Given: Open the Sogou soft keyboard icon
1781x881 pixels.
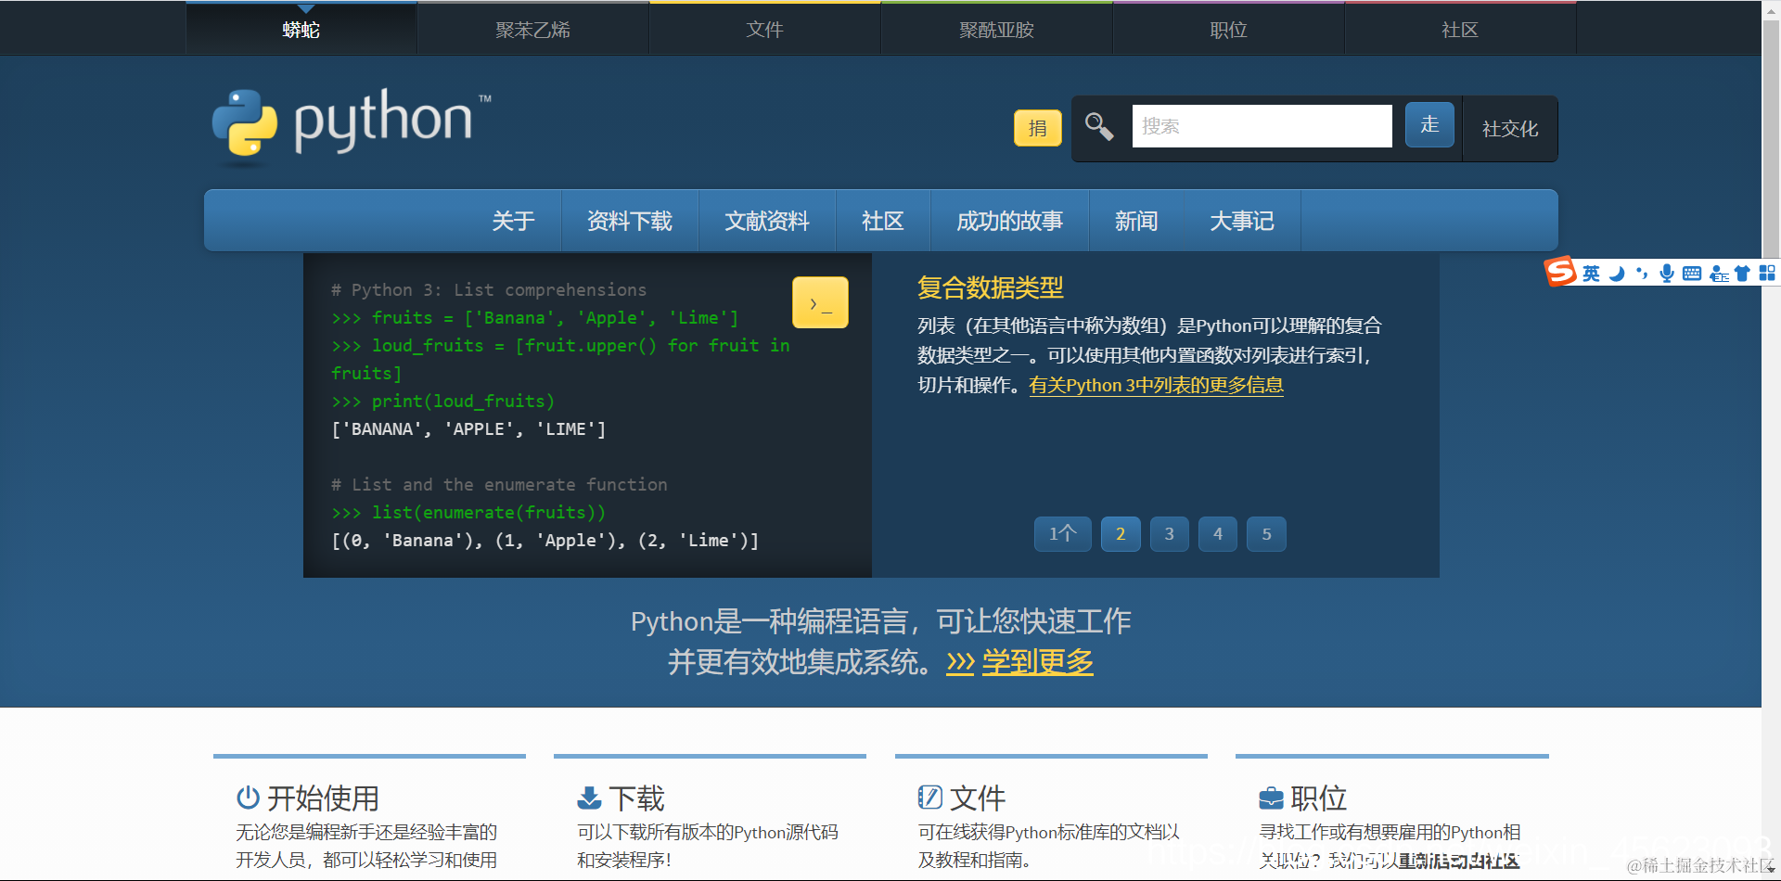Looking at the screenshot, I should (x=1692, y=273).
